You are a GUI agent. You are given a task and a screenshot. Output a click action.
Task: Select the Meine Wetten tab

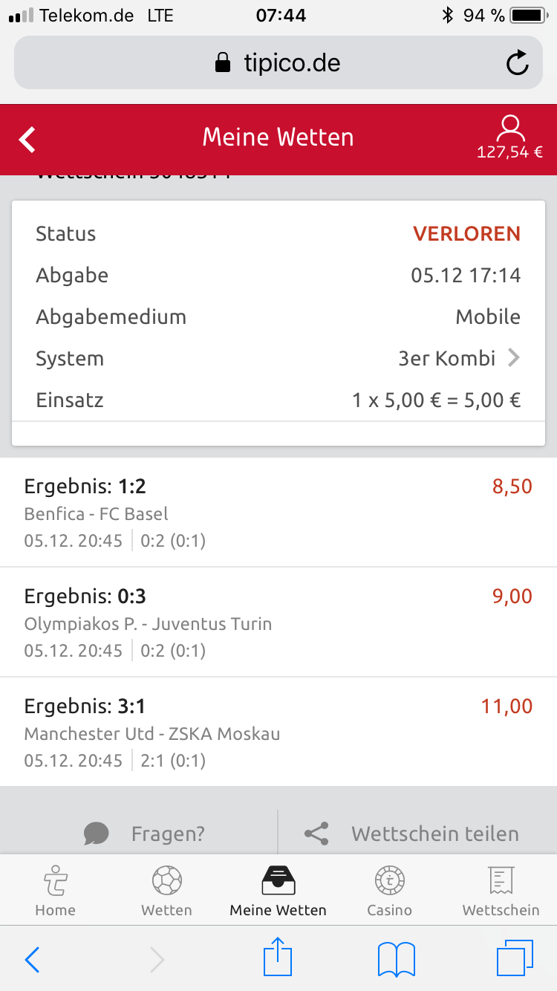[278, 891]
